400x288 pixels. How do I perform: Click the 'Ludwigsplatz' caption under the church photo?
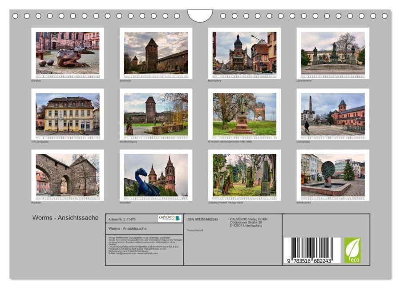point(303,142)
